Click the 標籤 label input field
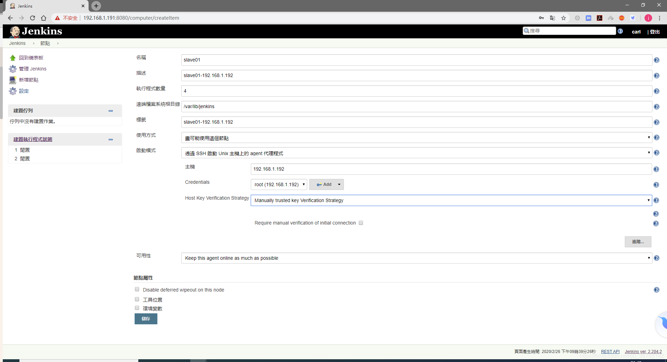This screenshot has width=667, height=362. point(417,122)
